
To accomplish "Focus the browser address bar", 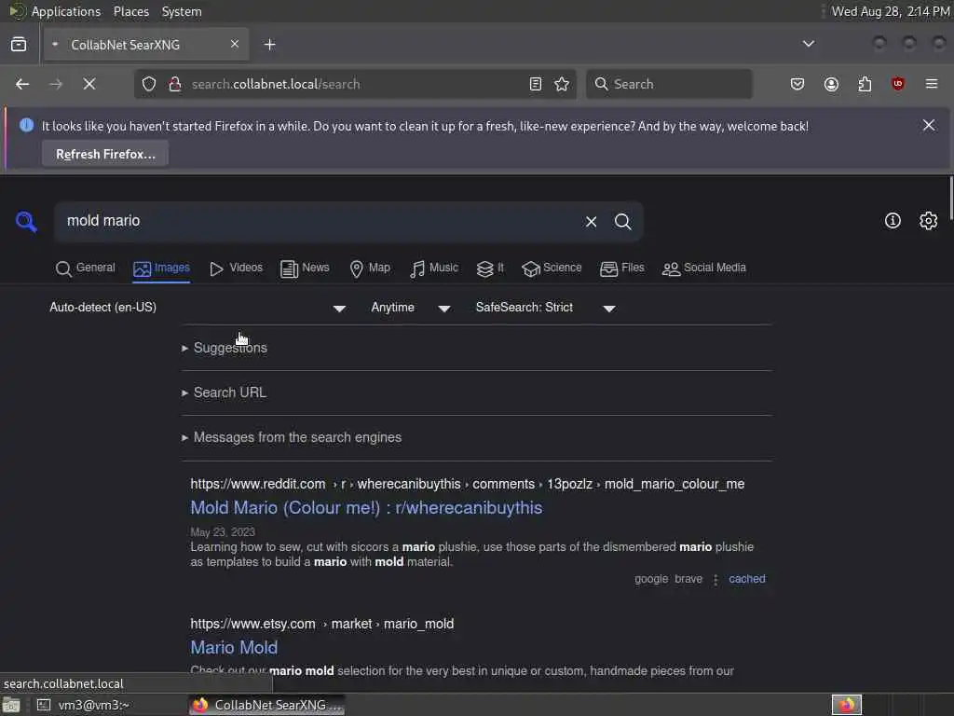I will tap(356, 84).
